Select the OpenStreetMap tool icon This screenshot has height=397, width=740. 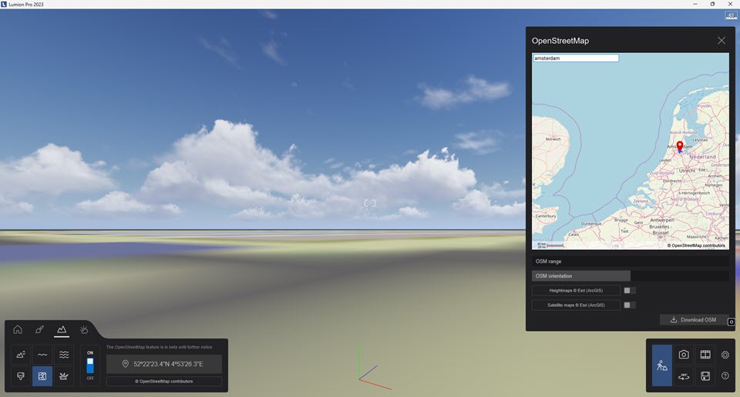click(42, 375)
